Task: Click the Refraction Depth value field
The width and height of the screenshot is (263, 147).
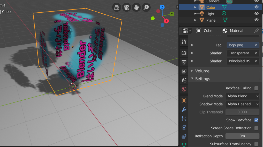Action: (x=243, y=136)
